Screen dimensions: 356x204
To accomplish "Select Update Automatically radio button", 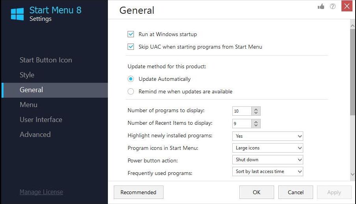I will (131, 79).
